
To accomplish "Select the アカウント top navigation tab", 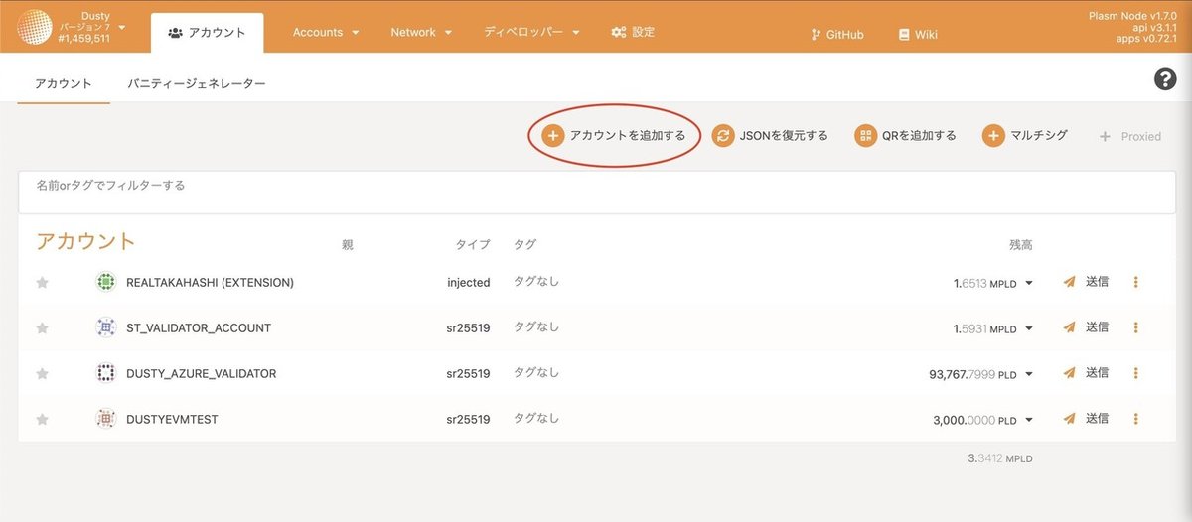I will click(207, 33).
